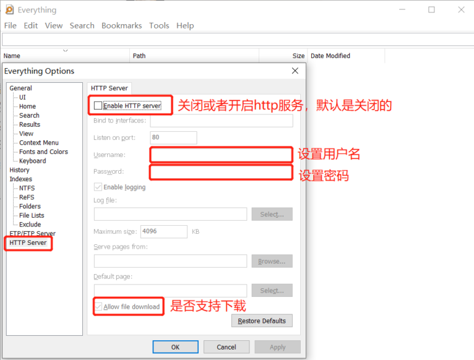Open the Help menu
The height and width of the screenshot is (360, 474).
pos(185,26)
